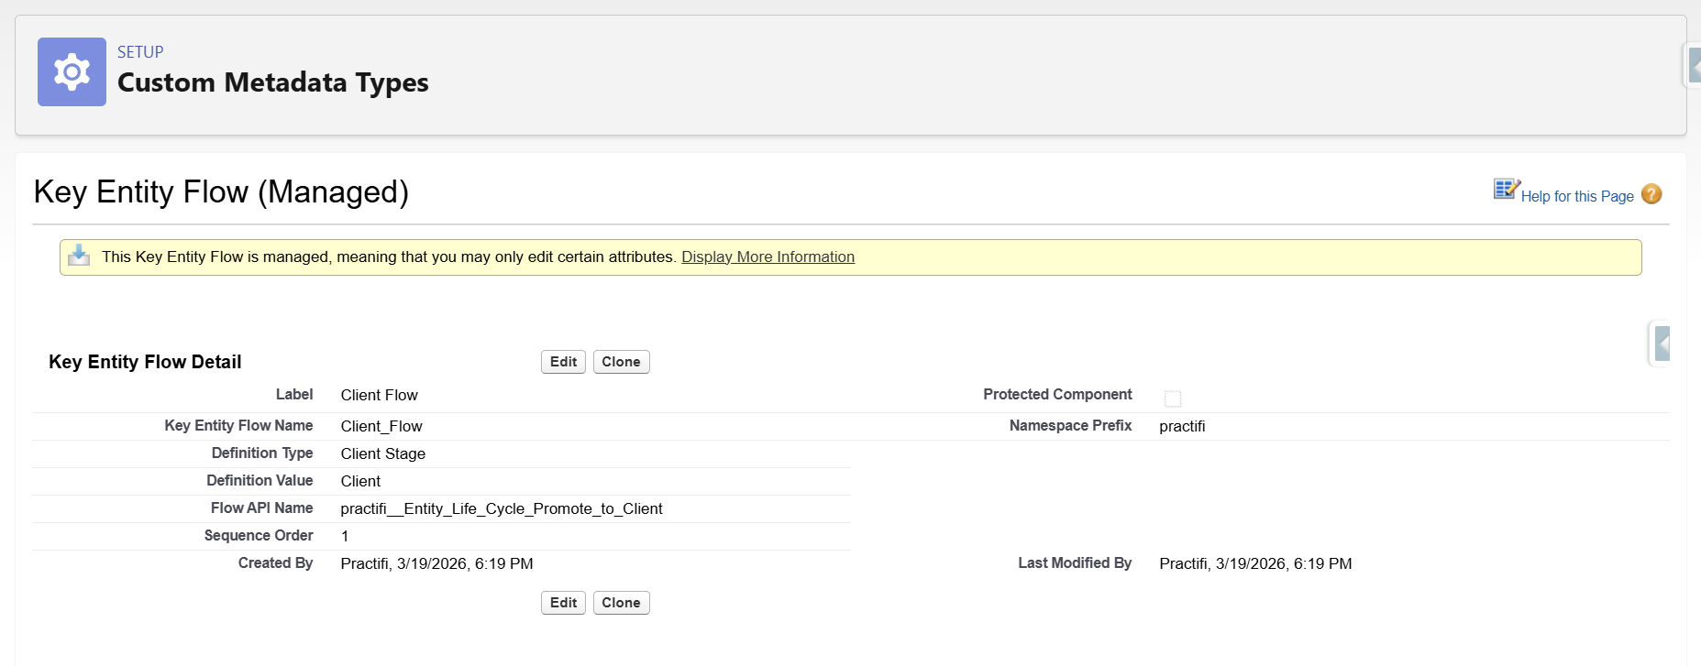This screenshot has height=666, width=1701.
Task: Click the Key Entity Flow Name label
Action: [x=238, y=425]
